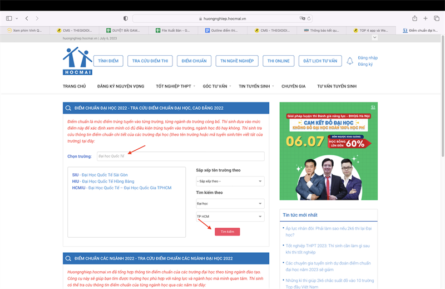Expand the TIN TUYỂN SINH menu
This screenshot has height=289, width=445.
(x=256, y=86)
